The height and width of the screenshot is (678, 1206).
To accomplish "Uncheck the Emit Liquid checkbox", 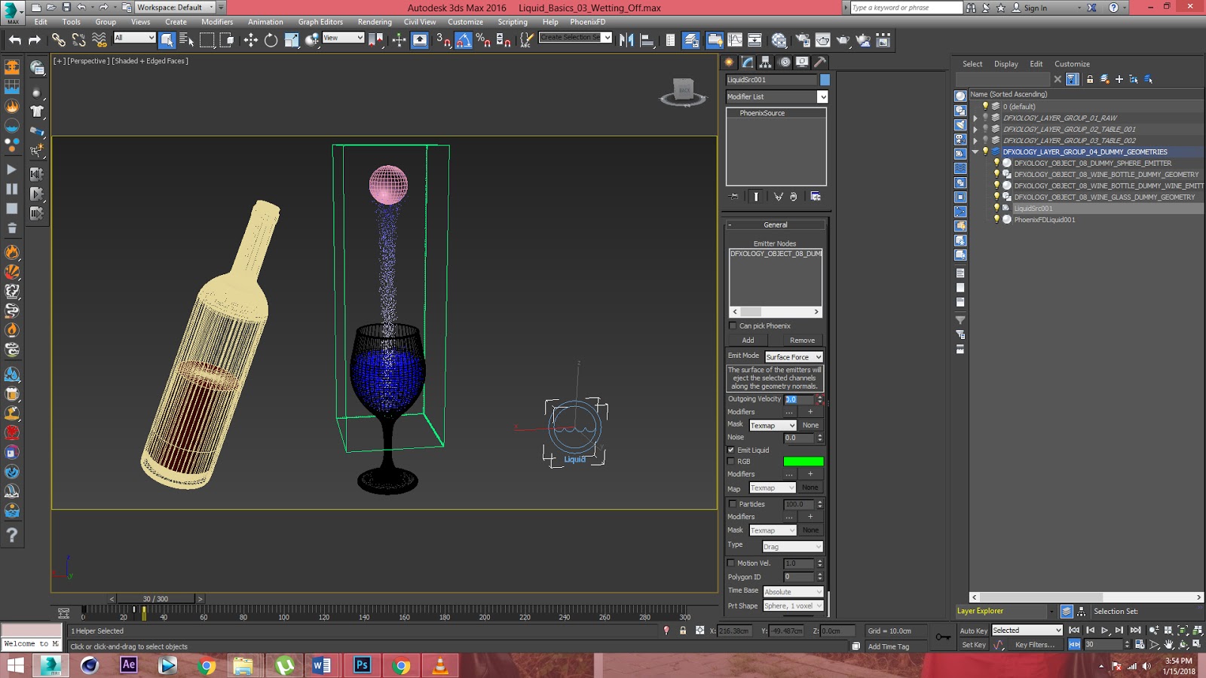I will [x=732, y=450].
